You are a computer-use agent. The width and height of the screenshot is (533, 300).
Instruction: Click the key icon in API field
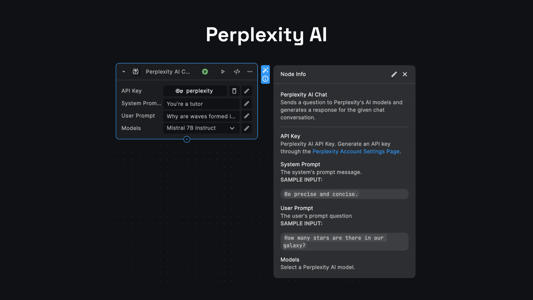click(x=179, y=91)
